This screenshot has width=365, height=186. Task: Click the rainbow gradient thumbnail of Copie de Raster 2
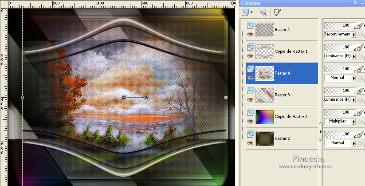pyautogui.click(x=265, y=117)
